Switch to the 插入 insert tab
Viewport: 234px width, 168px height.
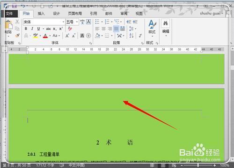(41, 14)
